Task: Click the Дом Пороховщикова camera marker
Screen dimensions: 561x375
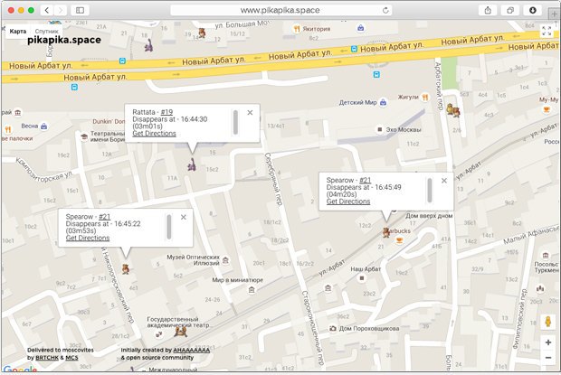Action: coord(333,328)
